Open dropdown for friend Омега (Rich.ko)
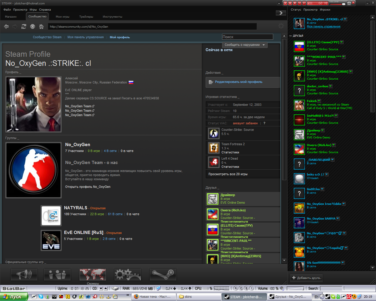The width and height of the screenshot is (376, 301). click(334, 145)
